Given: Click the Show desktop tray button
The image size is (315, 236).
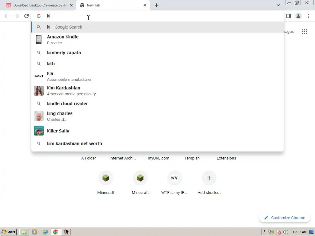Looking at the screenshot, I should click(312, 232).
